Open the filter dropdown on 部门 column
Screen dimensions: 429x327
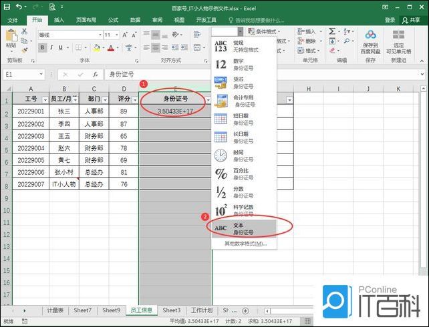pyautogui.click(x=104, y=100)
